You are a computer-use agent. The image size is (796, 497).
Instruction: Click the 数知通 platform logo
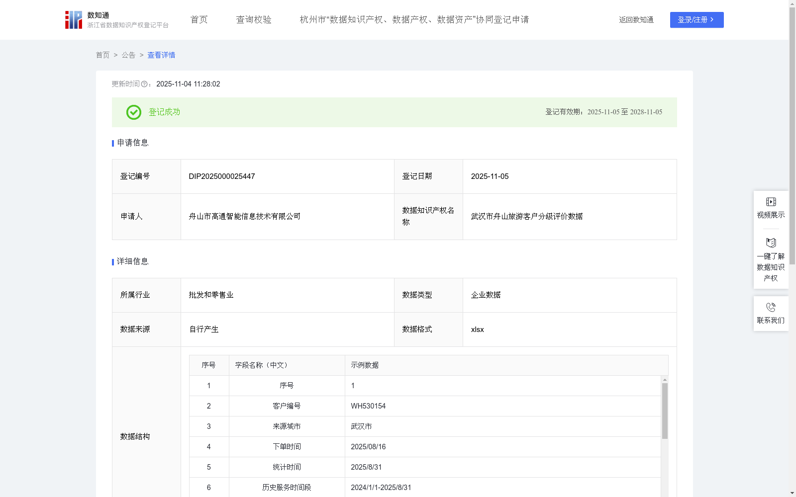pyautogui.click(x=116, y=20)
